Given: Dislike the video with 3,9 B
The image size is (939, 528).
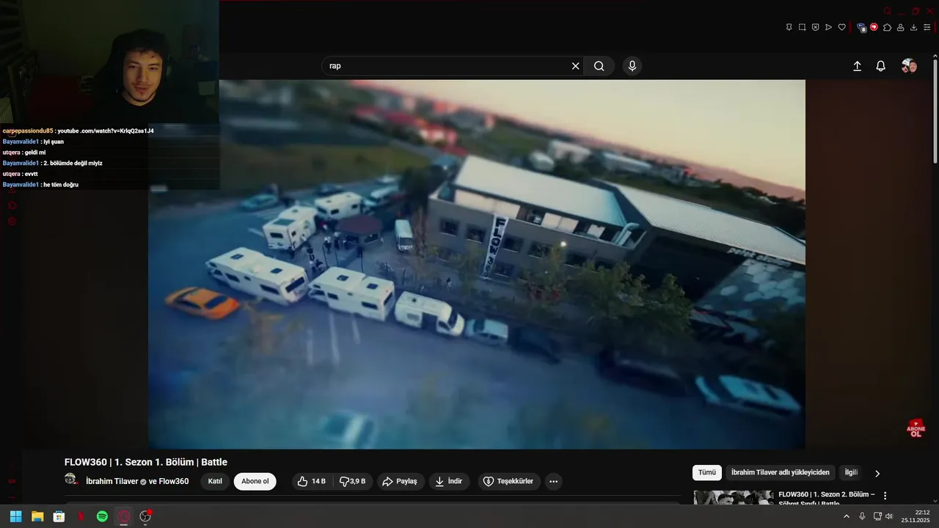Looking at the screenshot, I should click(352, 481).
